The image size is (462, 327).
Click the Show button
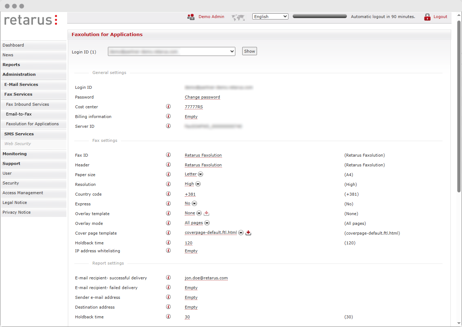point(249,51)
